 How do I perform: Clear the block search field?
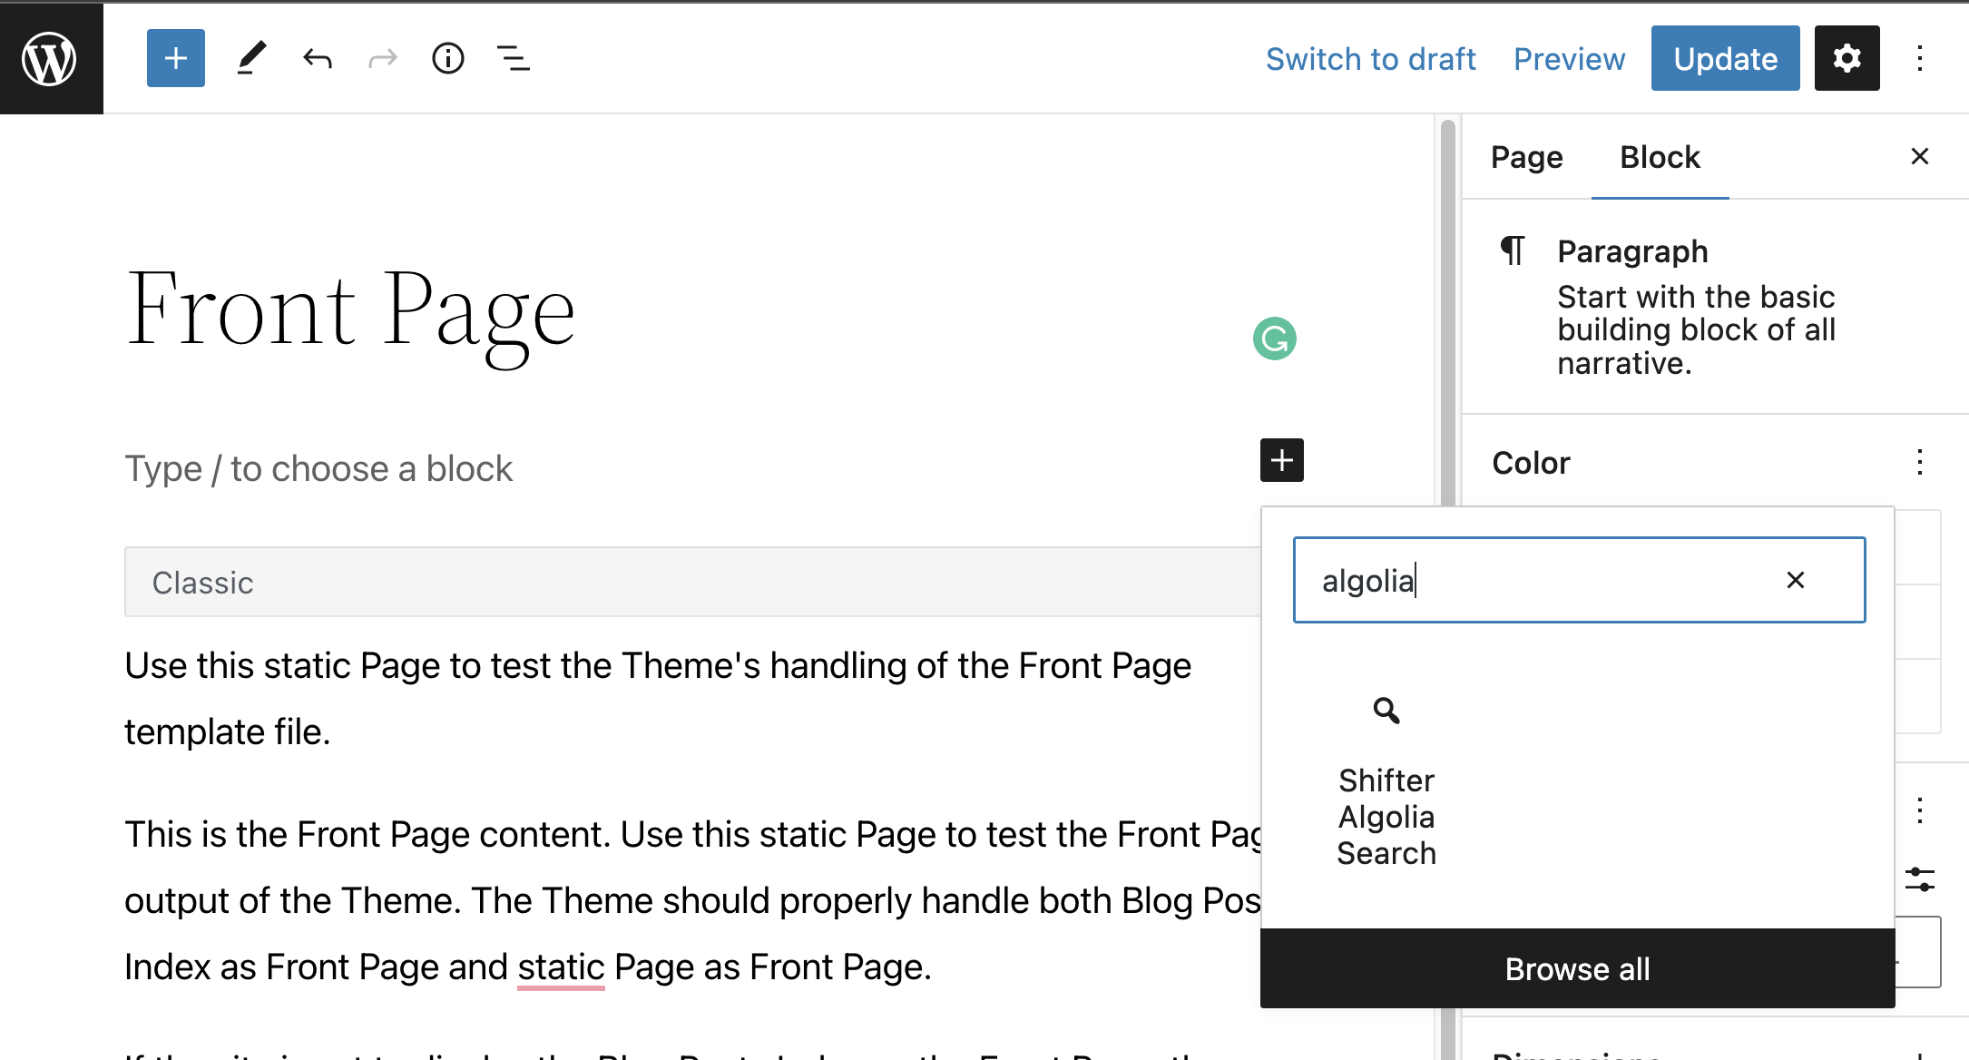pos(1796,580)
